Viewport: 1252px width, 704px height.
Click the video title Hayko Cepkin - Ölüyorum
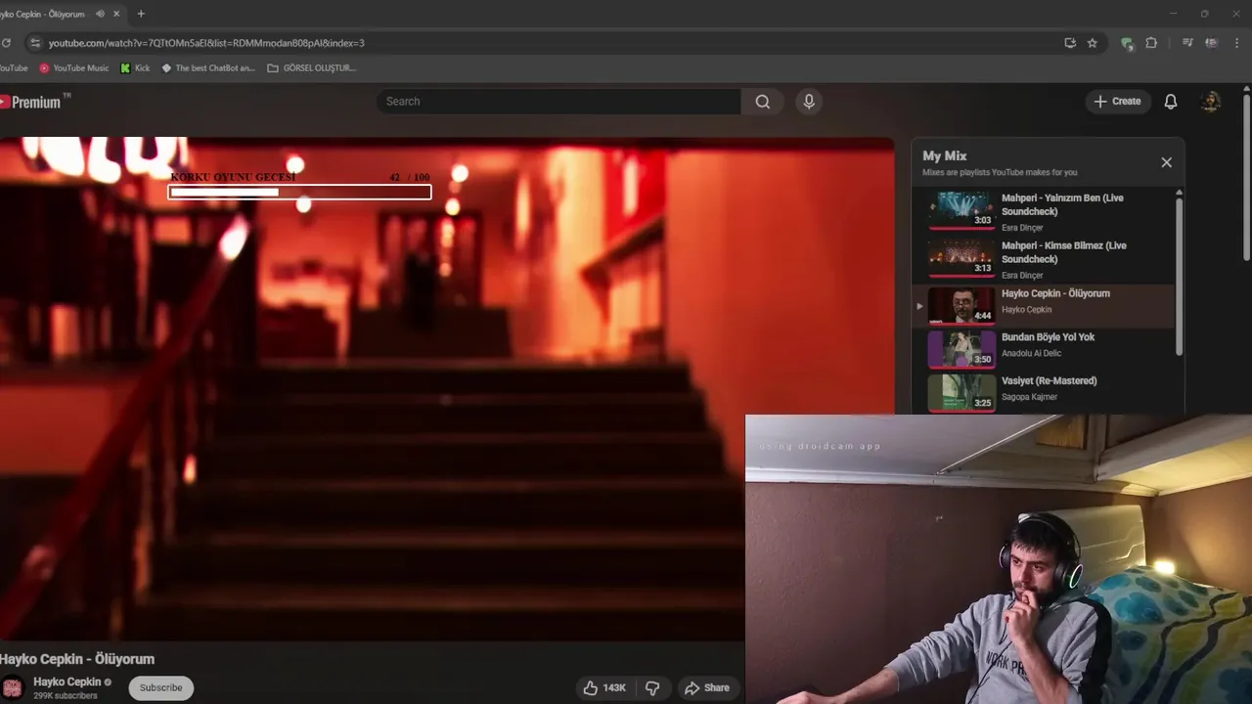[x=77, y=659]
